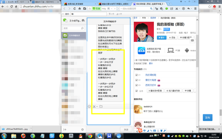Click the undo-close arrow in browser toolbar

pos(189,9)
